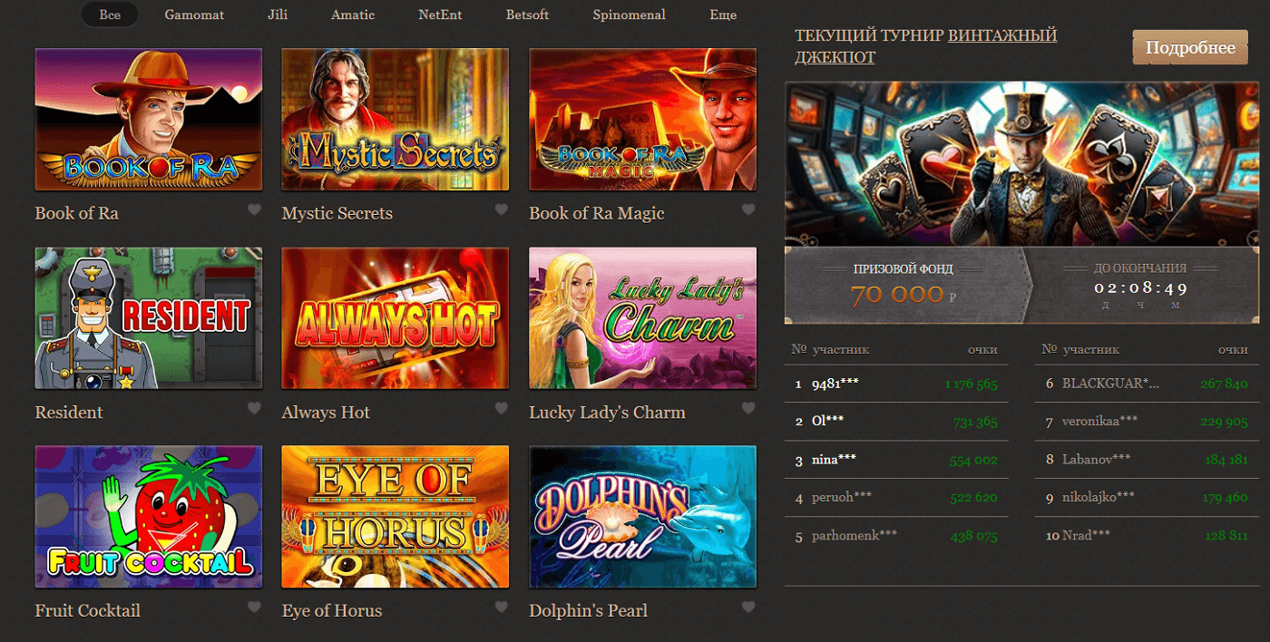Favorite Lucky Lady's Charm heart icon
Screen dimensions: 1270x642
(x=748, y=409)
